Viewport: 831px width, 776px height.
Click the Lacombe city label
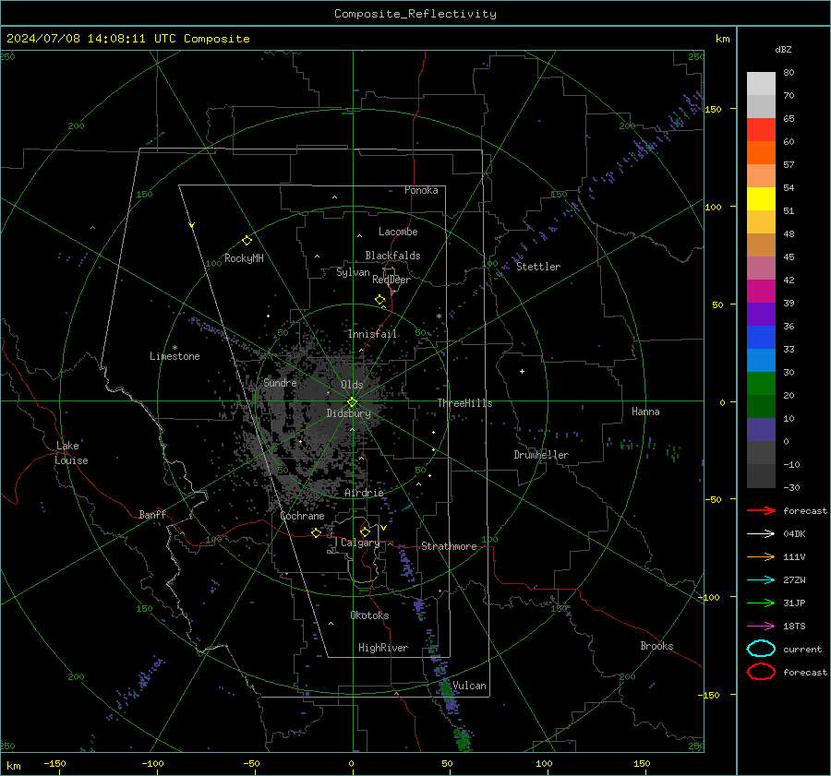point(398,232)
